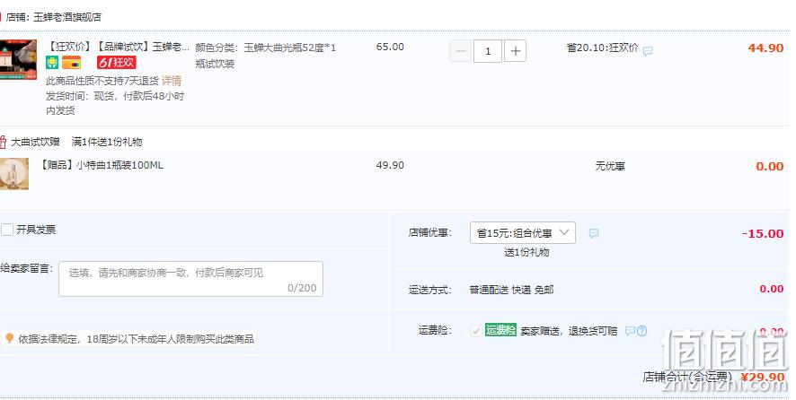Select the 省20.10:狂欢价 discount text
Screen dimensions: 796x400
(x=602, y=48)
